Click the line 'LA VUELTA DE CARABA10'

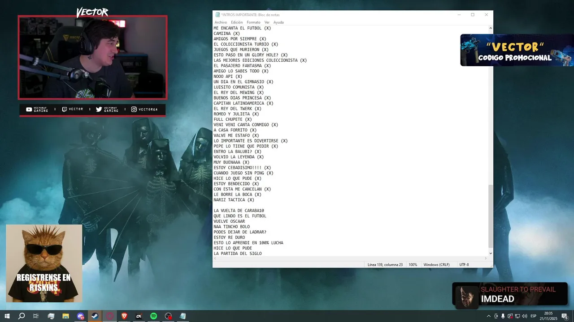tap(239, 211)
